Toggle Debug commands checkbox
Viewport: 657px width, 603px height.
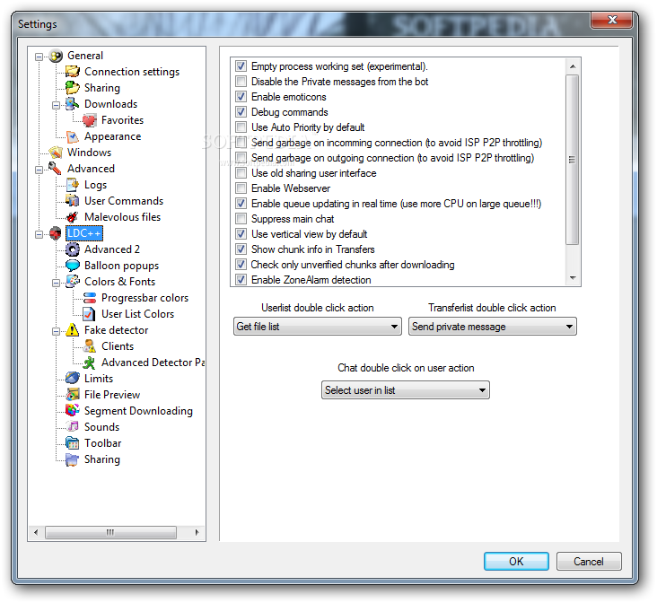(241, 112)
